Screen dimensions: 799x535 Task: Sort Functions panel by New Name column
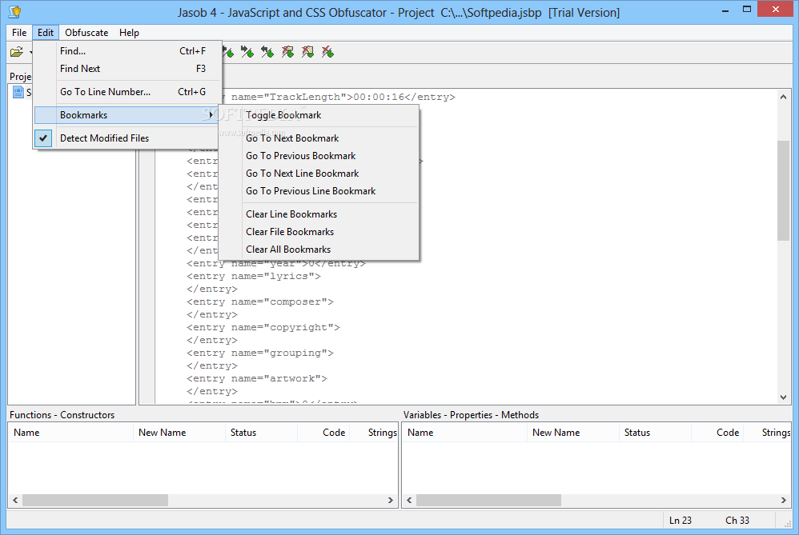pos(179,432)
